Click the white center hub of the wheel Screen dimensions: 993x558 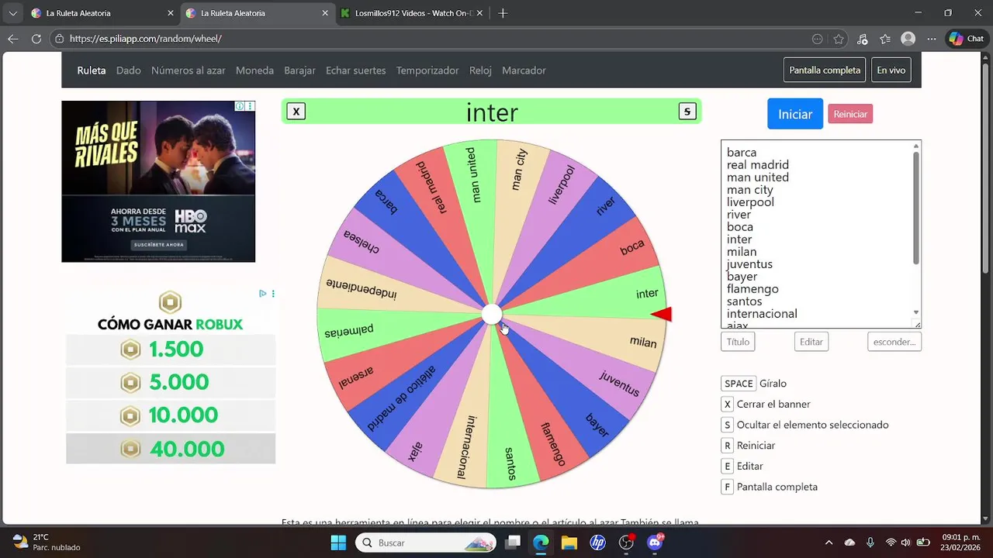pos(492,314)
